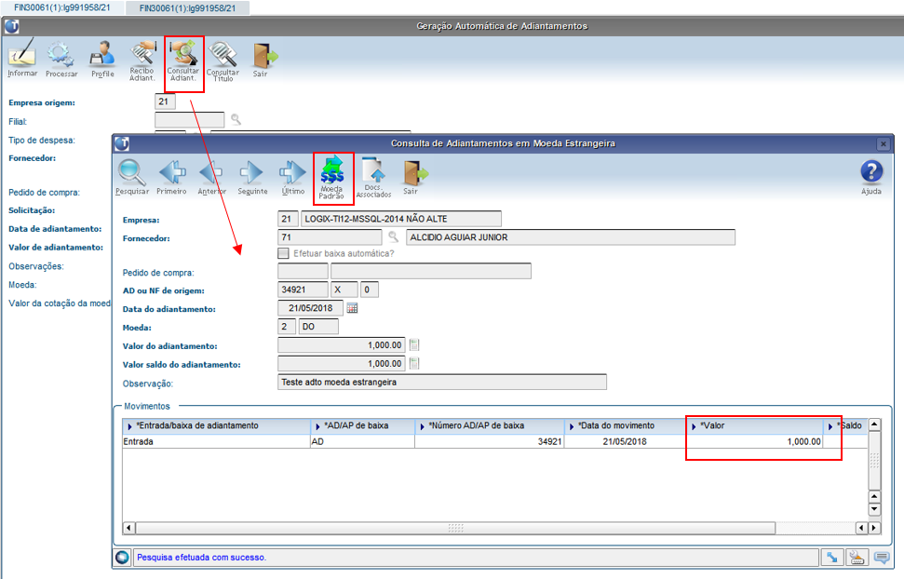This screenshot has height=579, width=904.
Task: Close Consulta de Adiantamentos dialog
Action: [884, 143]
